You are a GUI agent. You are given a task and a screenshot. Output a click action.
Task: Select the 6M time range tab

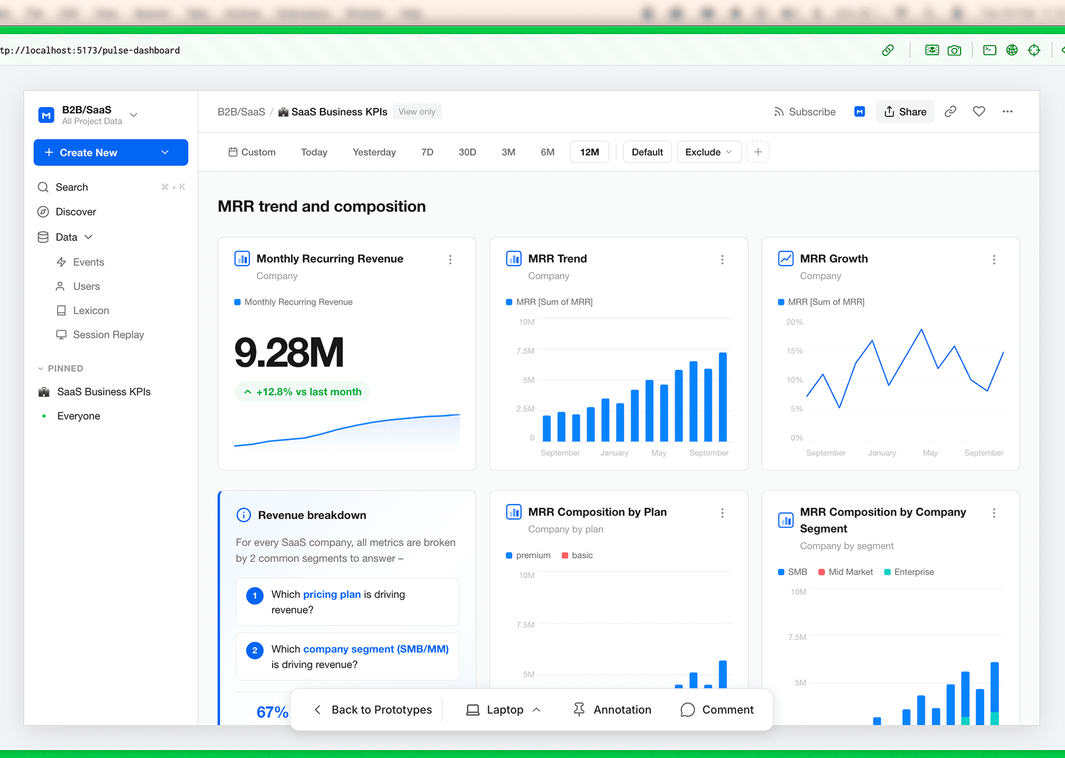(x=547, y=152)
